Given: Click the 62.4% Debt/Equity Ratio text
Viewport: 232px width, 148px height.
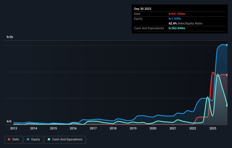Looking at the screenshot, I should tap(185, 23).
